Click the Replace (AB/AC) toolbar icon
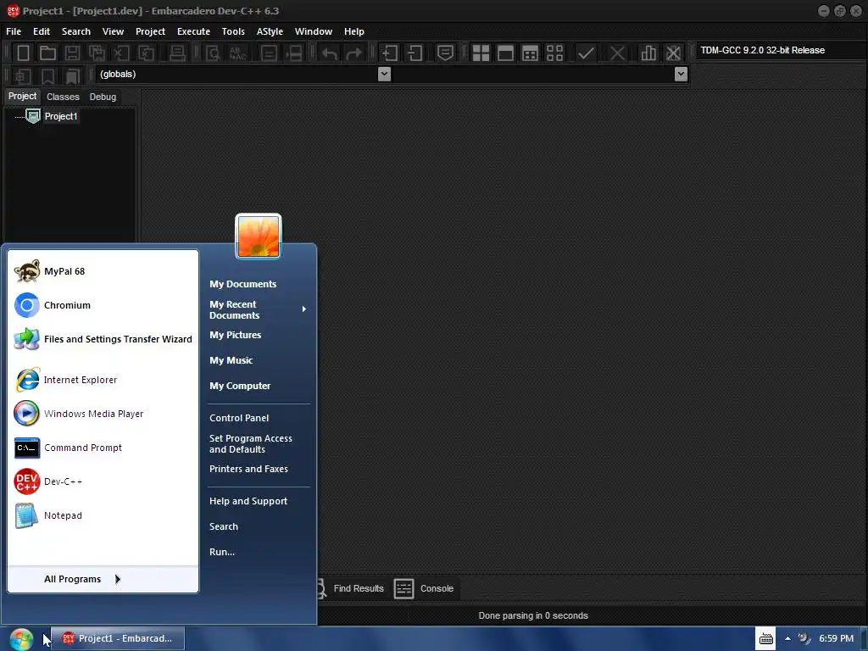Image resolution: width=868 pixels, height=651 pixels. pos(237,53)
